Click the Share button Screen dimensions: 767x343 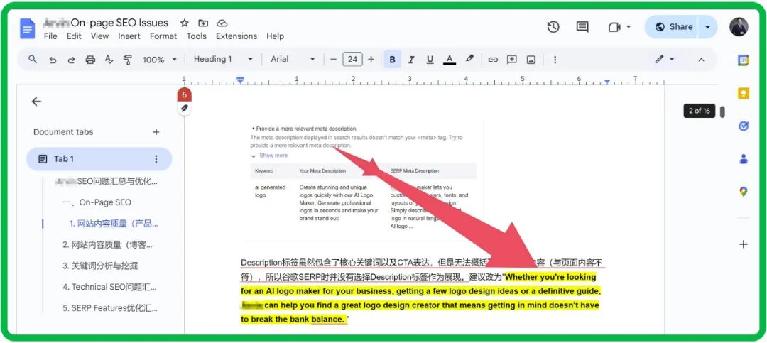click(x=673, y=27)
